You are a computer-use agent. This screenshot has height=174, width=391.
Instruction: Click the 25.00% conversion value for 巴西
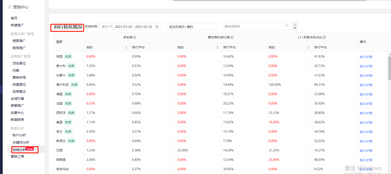pyautogui.click(x=183, y=150)
